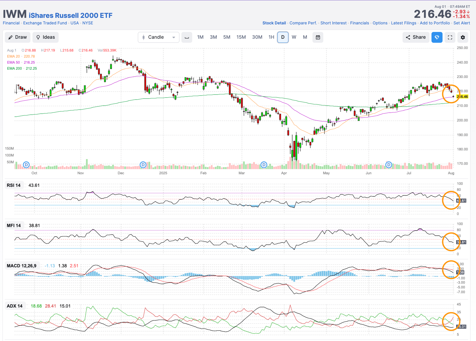
Task: Click the EMA 200 legend label
Action: coord(14,68)
